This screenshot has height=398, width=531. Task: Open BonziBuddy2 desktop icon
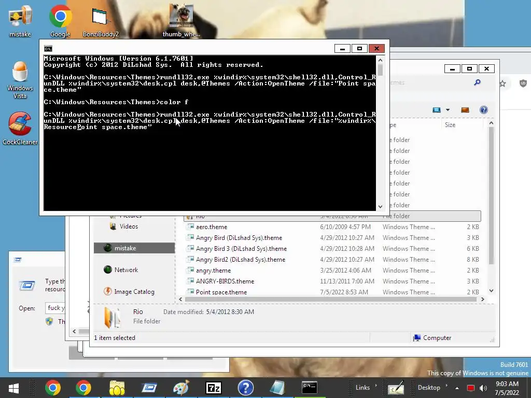(x=101, y=21)
